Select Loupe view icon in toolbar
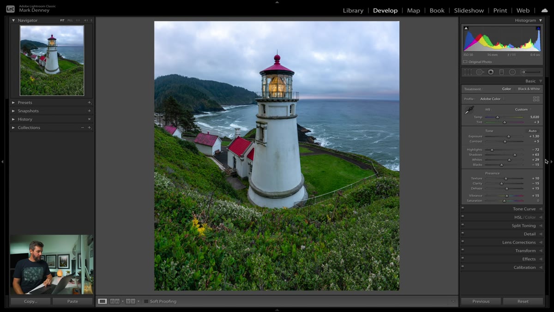Screen dimensions: 554x312 [102, 301]
